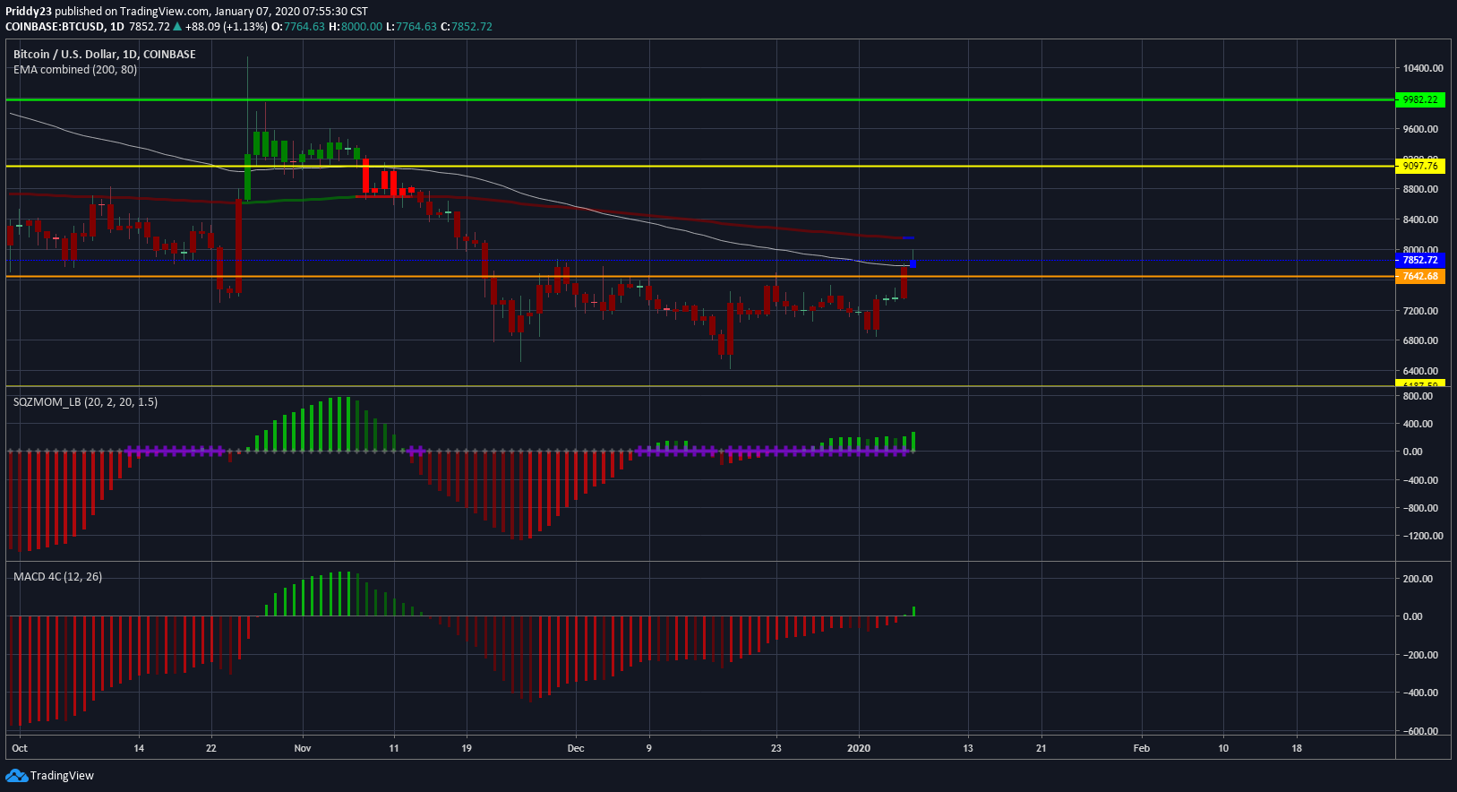This screenshot has width=1457, height=792.
Task: Open the Priddy23 author name
Action: 29,12
